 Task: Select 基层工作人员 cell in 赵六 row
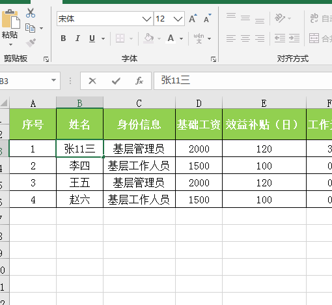(139, 199)
